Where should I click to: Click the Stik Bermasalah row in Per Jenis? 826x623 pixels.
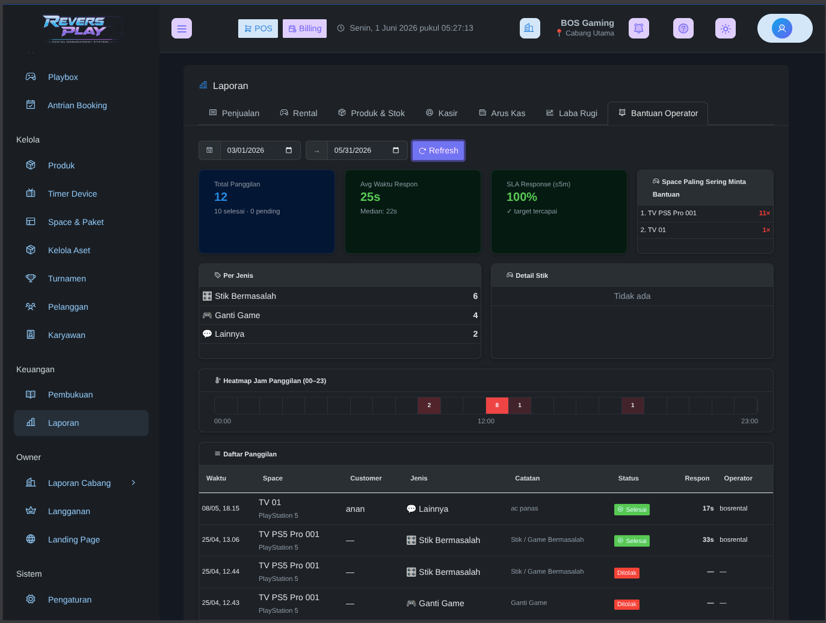[340, 296]
